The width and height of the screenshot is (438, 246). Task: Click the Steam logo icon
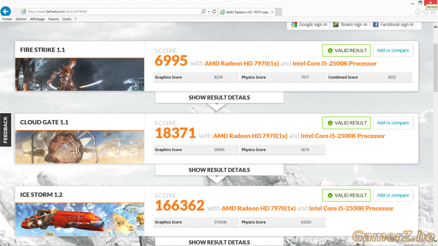[336, 25]
